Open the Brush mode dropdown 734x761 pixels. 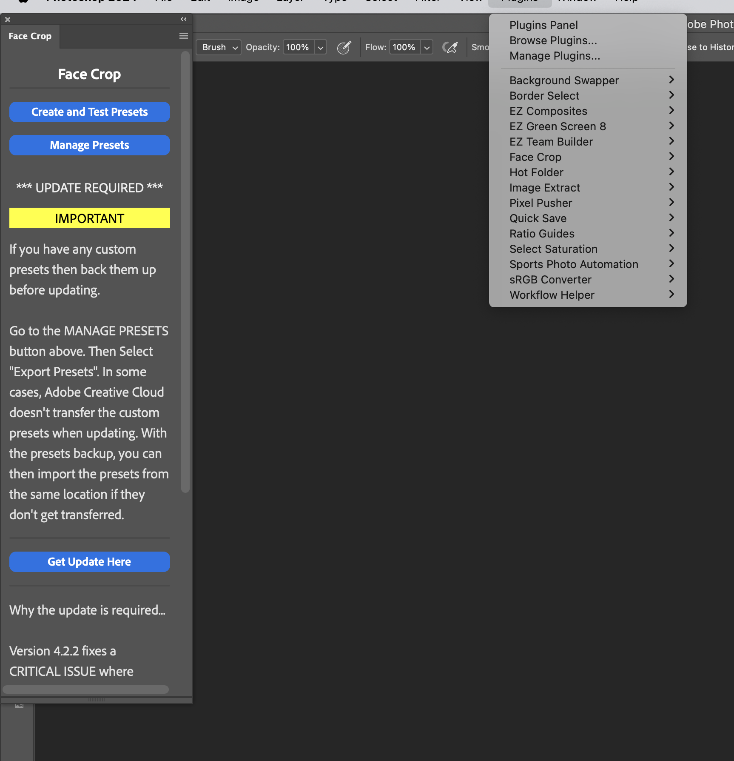(219, 47)
